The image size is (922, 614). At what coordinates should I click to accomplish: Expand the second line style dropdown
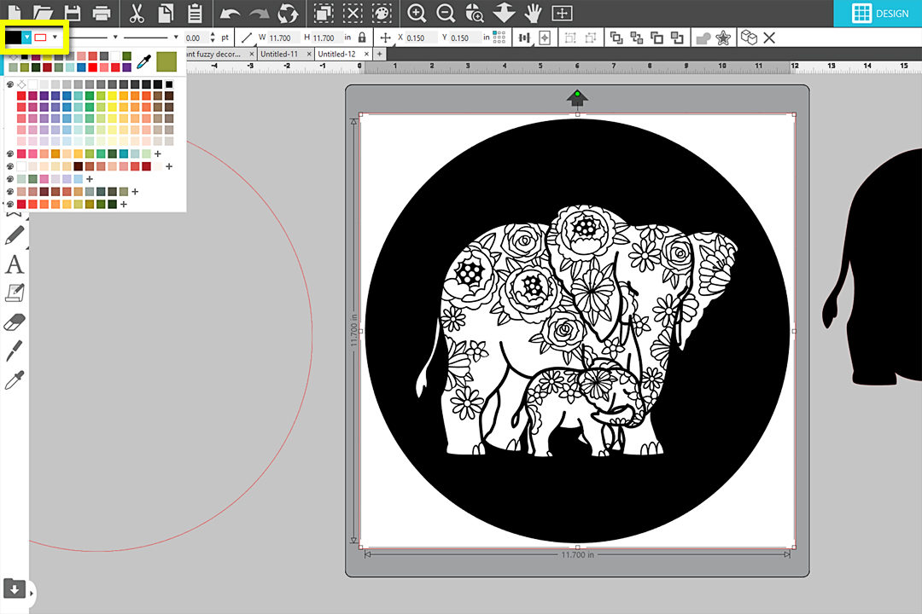[176, 38]
